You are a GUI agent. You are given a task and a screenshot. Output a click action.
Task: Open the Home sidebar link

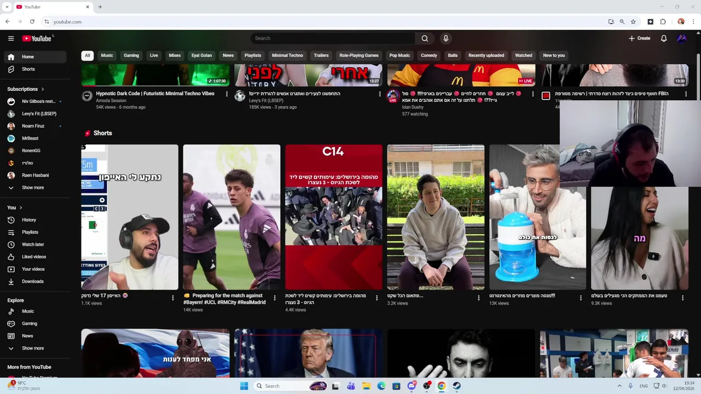(35, 57)
